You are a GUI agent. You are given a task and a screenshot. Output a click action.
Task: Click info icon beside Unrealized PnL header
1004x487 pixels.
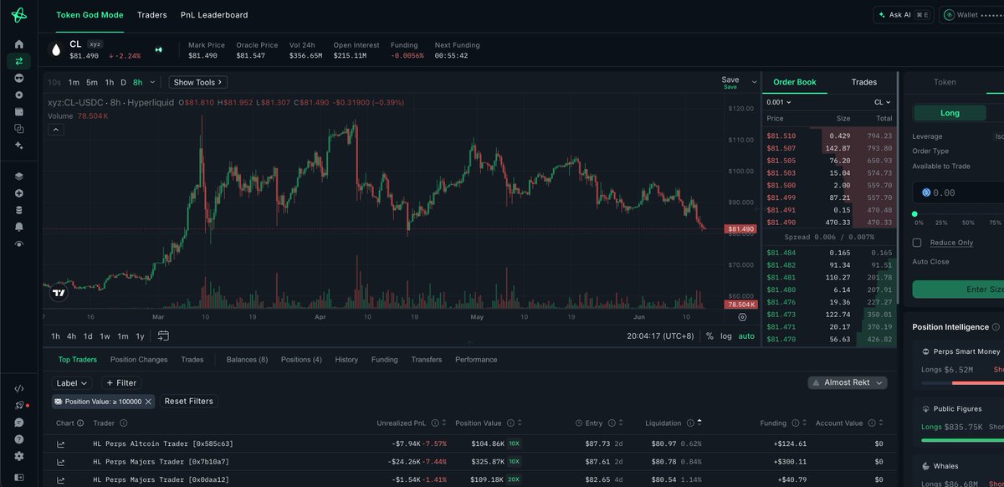click(x=434, y=423)
